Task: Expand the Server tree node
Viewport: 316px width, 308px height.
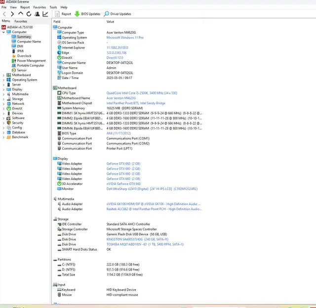Action: point(3,85)
